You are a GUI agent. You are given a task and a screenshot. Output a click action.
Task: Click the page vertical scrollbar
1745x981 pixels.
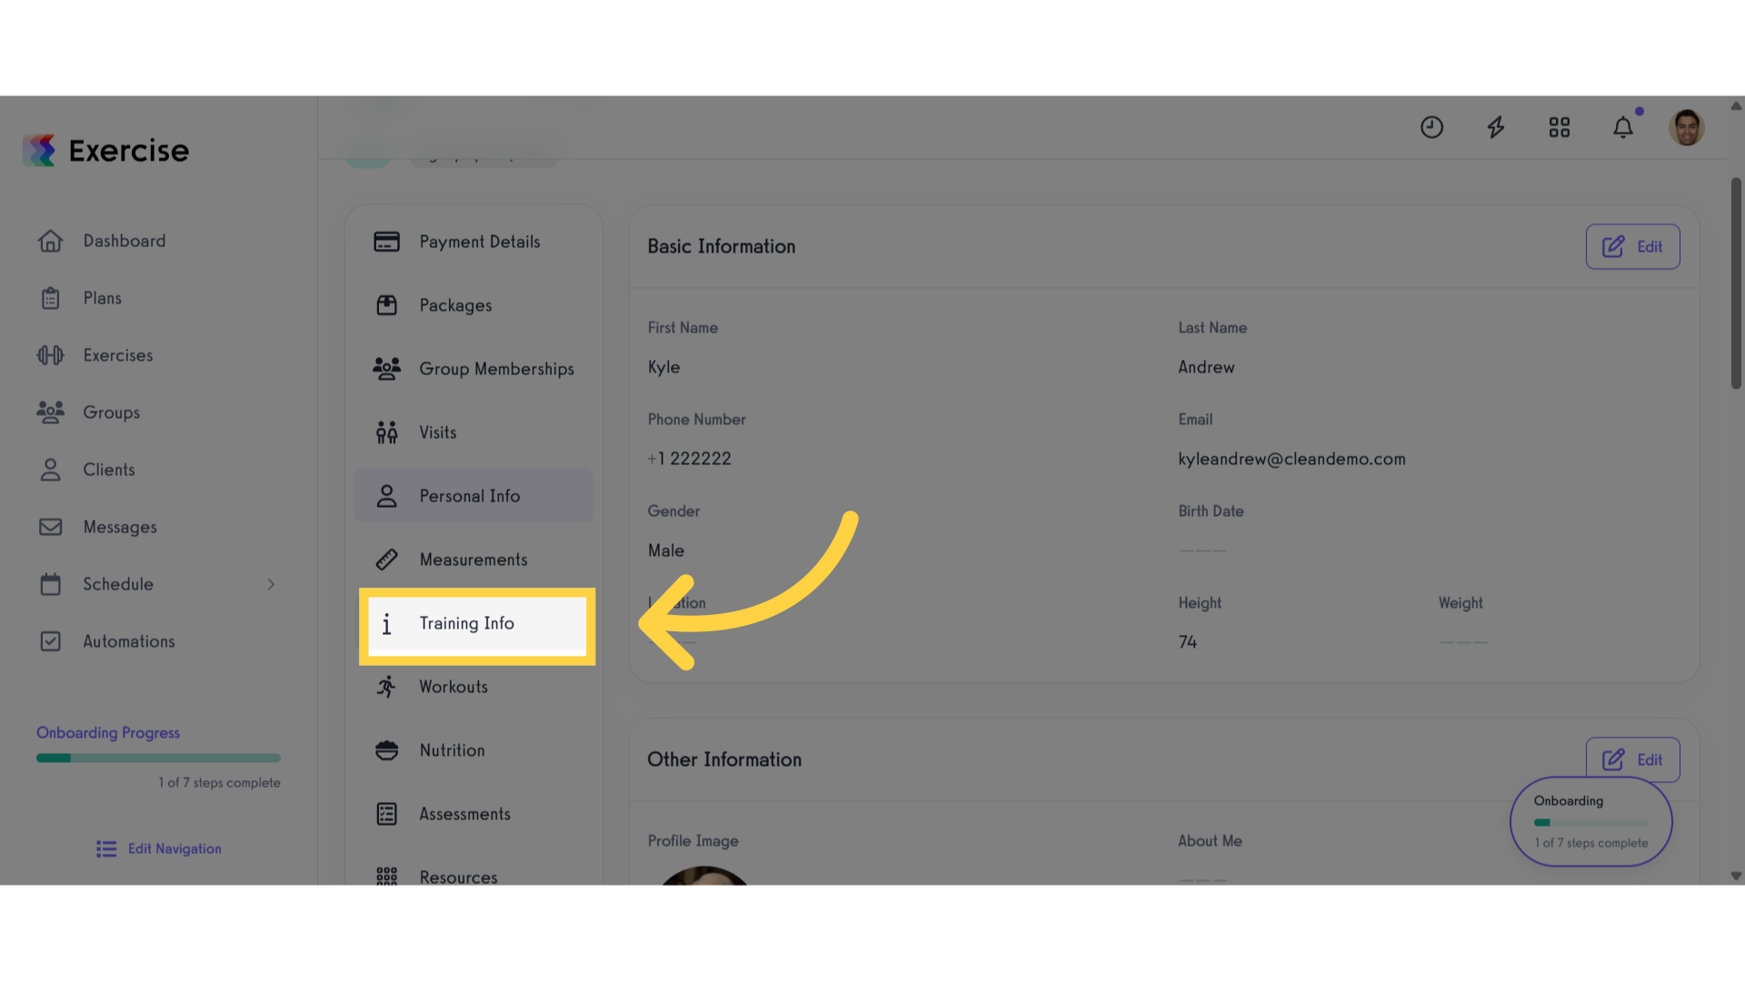tap(1736, 283)
